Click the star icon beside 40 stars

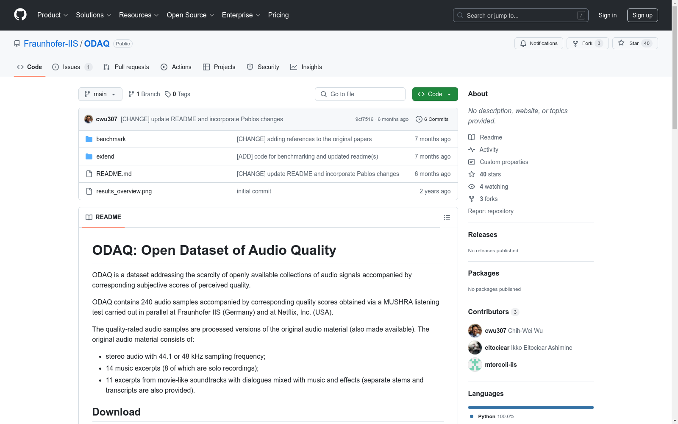[x=472, y=174]
